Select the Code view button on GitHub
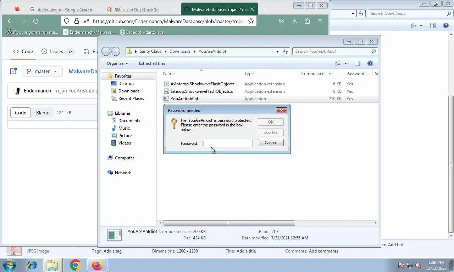454x272 pixels. pyautogui.click(x=21, y=113)
